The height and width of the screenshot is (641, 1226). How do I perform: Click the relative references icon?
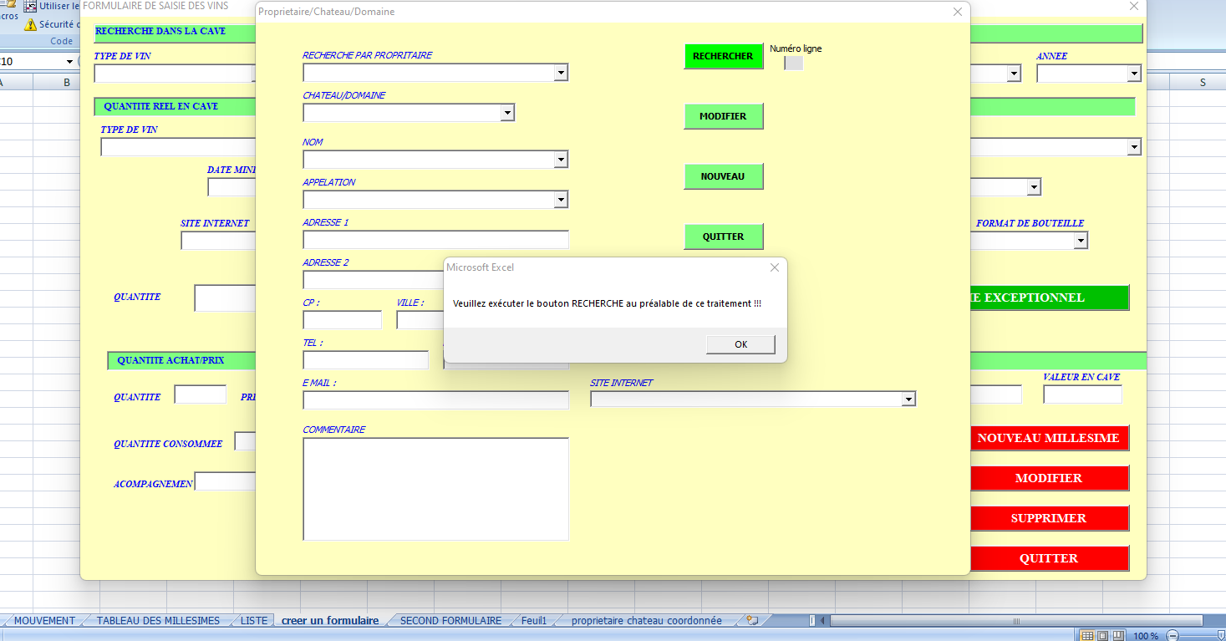click(31, 6)
